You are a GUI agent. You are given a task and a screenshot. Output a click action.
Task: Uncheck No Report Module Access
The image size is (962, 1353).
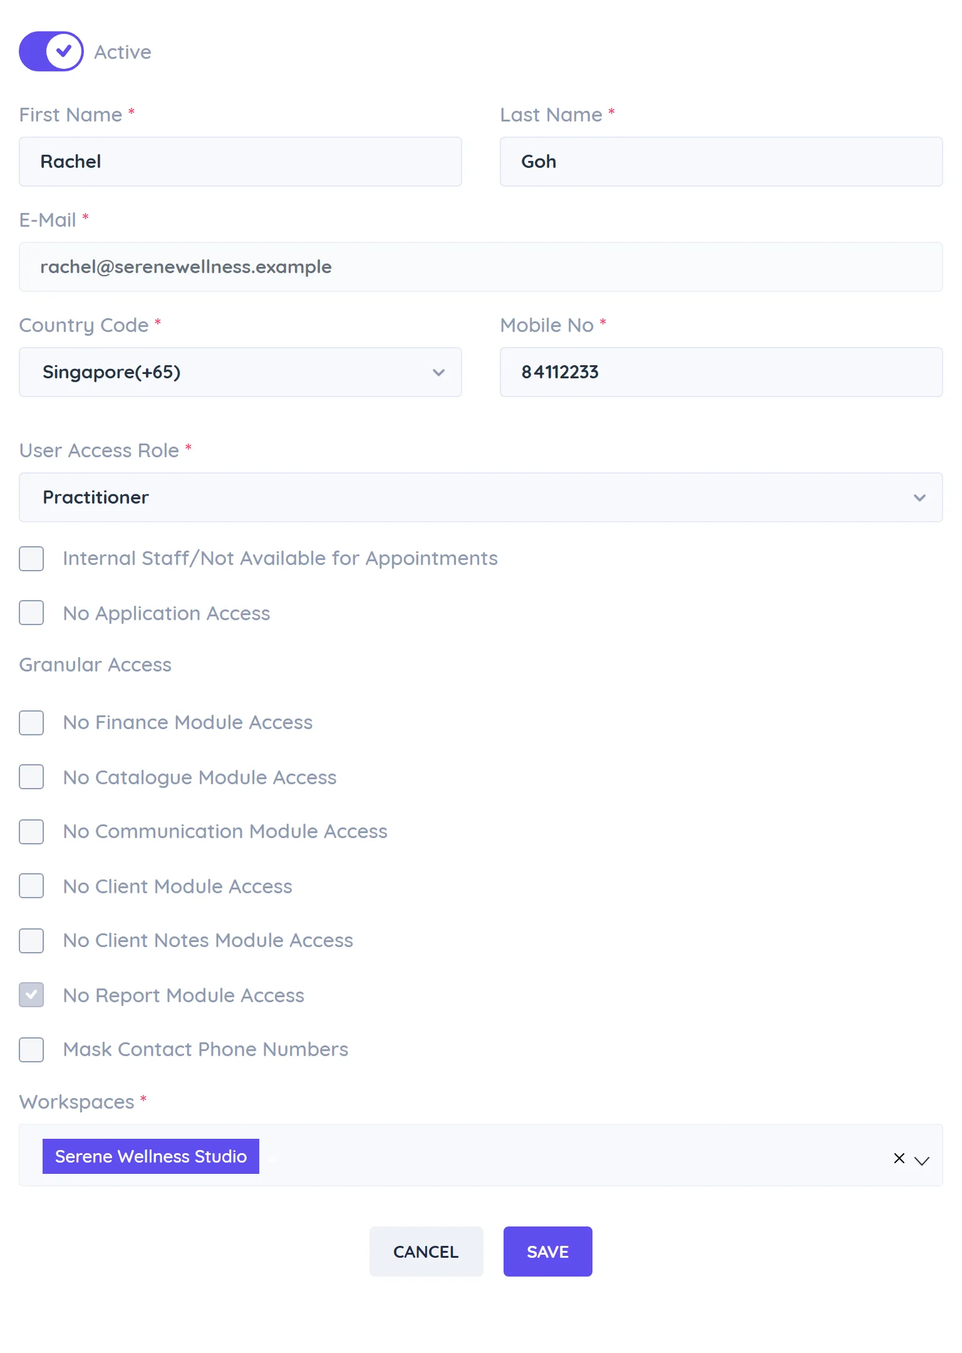pyautogui.click(x=31, y=995)
